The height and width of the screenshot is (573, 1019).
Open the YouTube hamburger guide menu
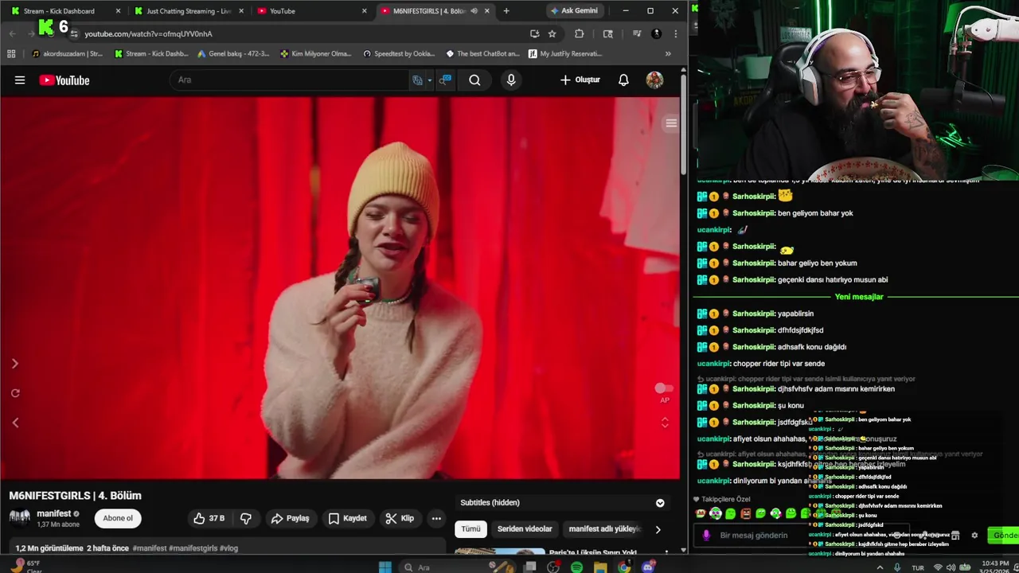[20, 80]
